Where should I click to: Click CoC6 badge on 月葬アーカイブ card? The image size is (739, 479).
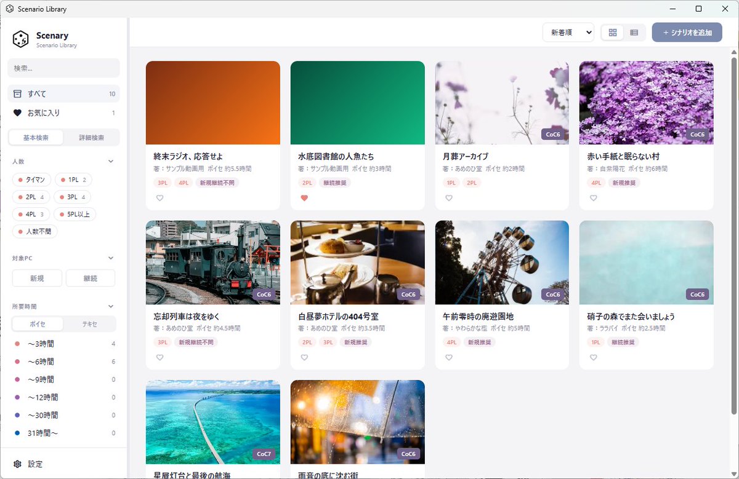click(x=553, y=135)
